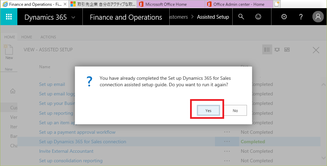The height and width of the screenshot is (166, 327).
Task: Click Not Completed status for consolidation reporting
Action: coord(257,161)
